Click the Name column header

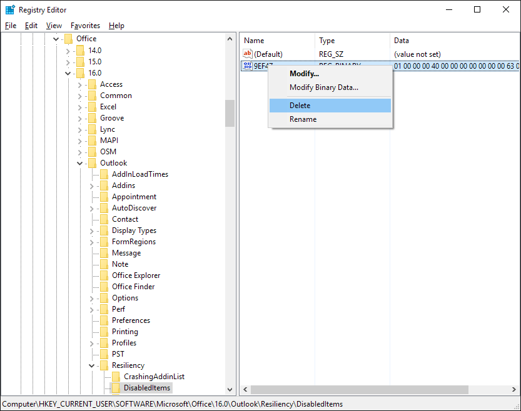[277, 41]
